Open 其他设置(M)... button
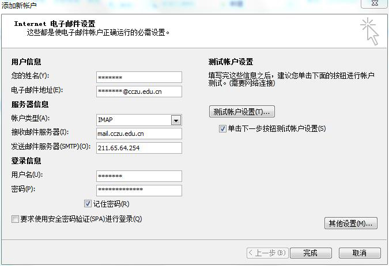 point(351,223)
